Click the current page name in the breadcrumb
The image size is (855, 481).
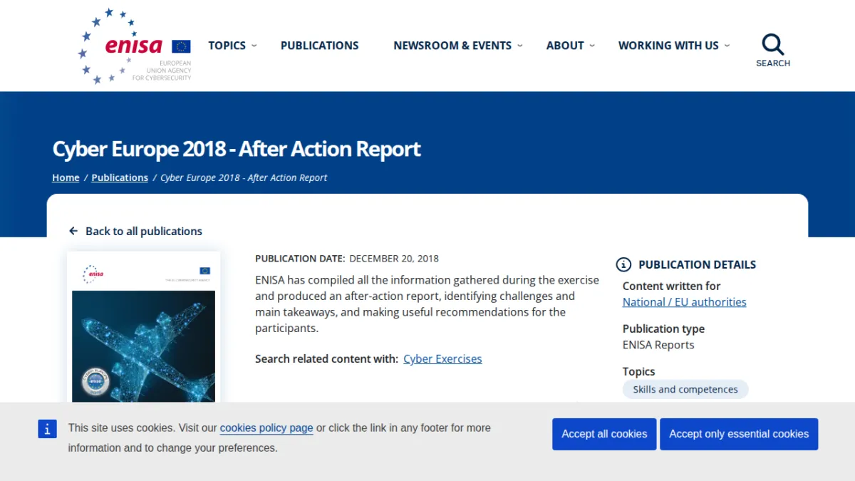pos(244,177)
